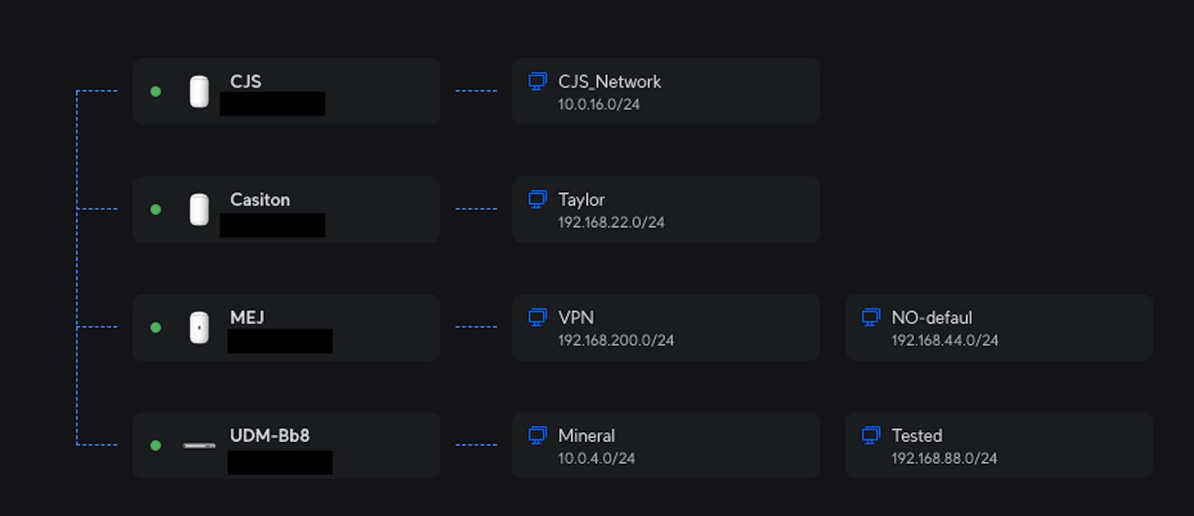
Task: Open the CJS_Network 10.0.16.0/24 card
Action: click(x=666, y=91)
